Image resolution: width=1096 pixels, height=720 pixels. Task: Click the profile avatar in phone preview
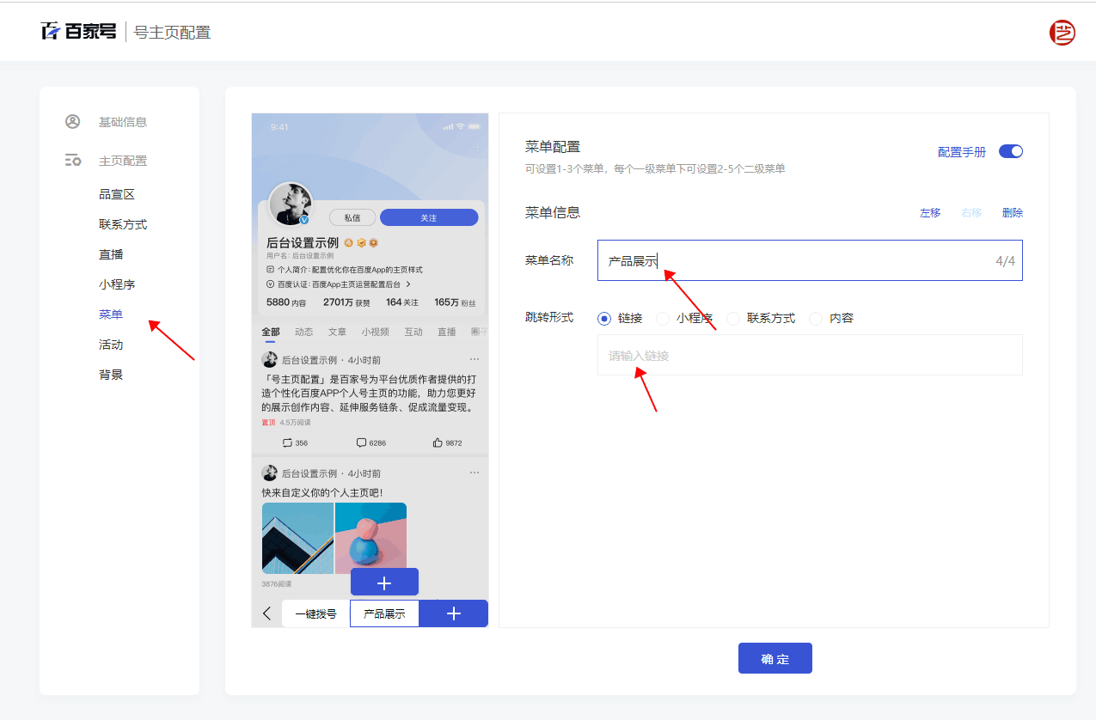[291, 204]
